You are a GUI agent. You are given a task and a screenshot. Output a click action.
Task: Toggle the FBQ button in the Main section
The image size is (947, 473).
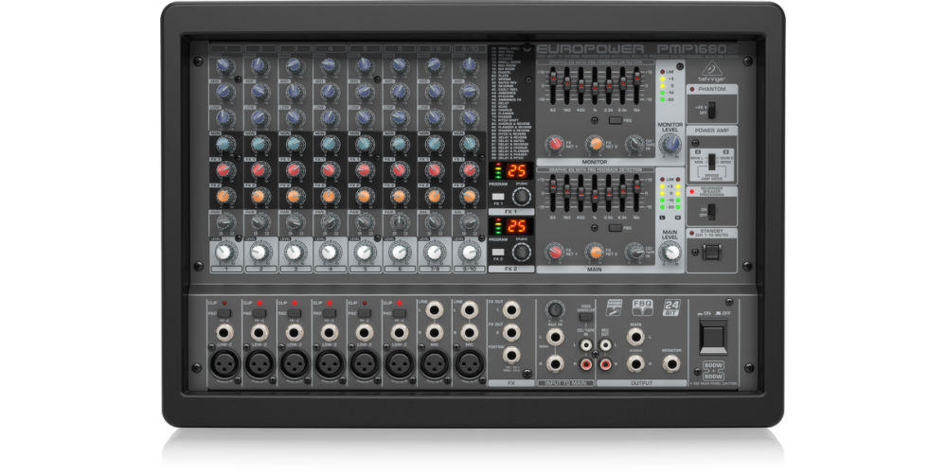click(615, 227)
